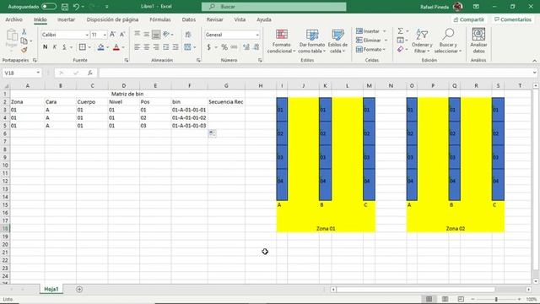Open the General number format dropdown
This screenshot has width=540, height=304.
[x=256, y=35]
